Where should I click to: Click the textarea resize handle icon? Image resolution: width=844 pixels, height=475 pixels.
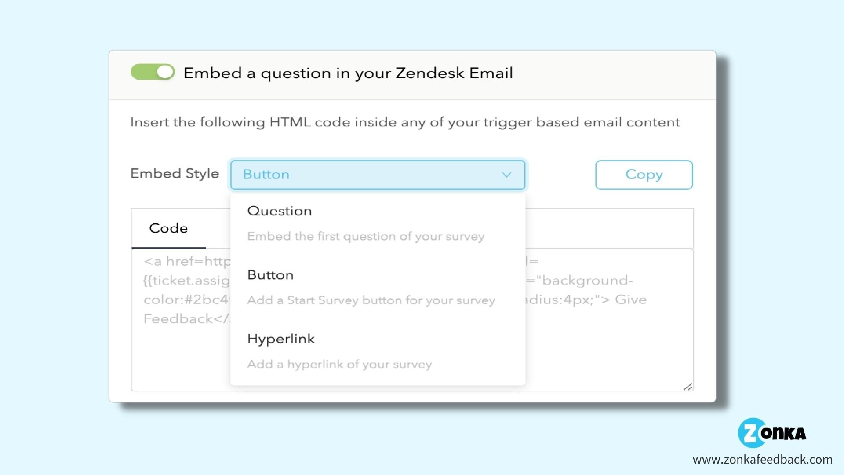[x=688, y=387]
